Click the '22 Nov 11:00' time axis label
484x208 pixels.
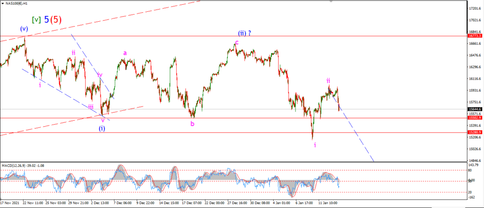tap(33, 203)
